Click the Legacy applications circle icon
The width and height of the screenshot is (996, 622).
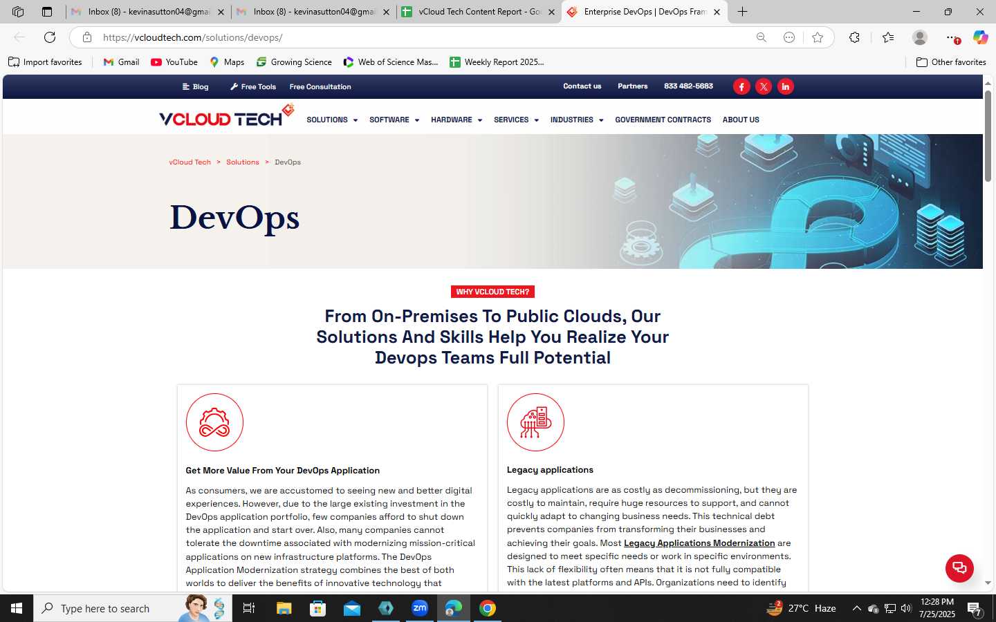click(535, 422)
